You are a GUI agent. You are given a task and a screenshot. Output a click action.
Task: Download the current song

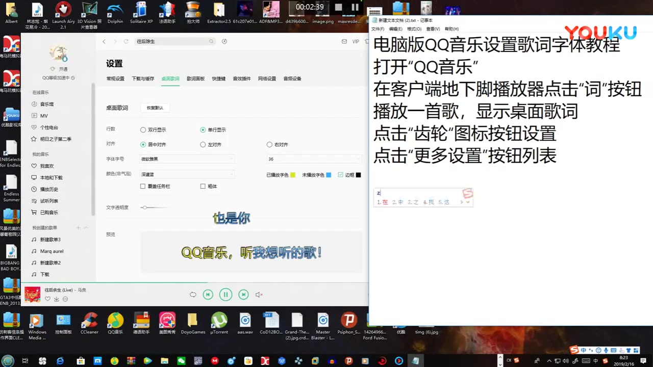56,299
